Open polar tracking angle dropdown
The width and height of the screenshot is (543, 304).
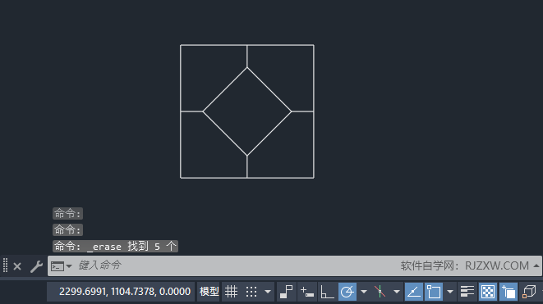coord(364,292)
